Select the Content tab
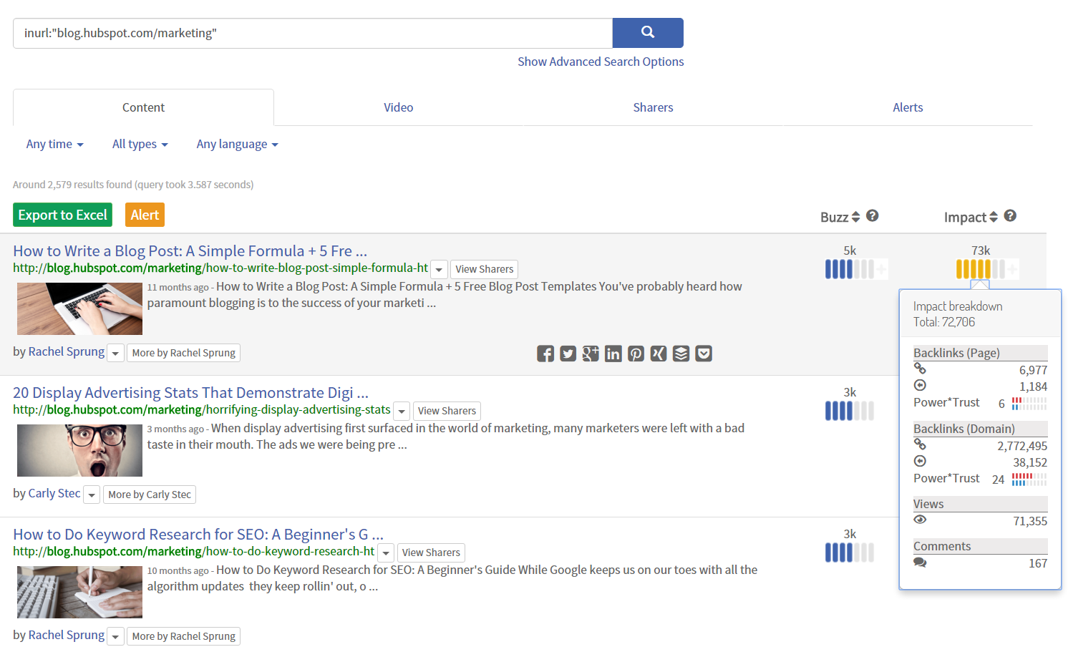Screen dimensions: 1068x657 click(x=143, y=107)
